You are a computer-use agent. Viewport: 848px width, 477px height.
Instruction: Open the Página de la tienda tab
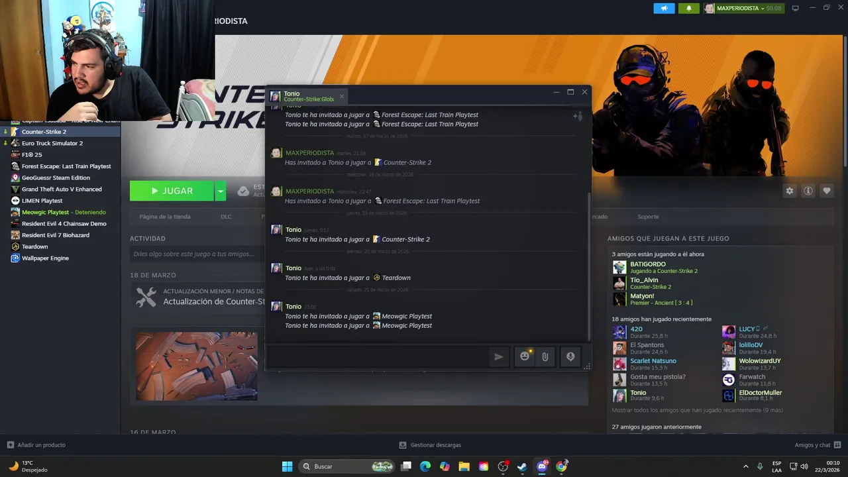[x=165, y=217]
